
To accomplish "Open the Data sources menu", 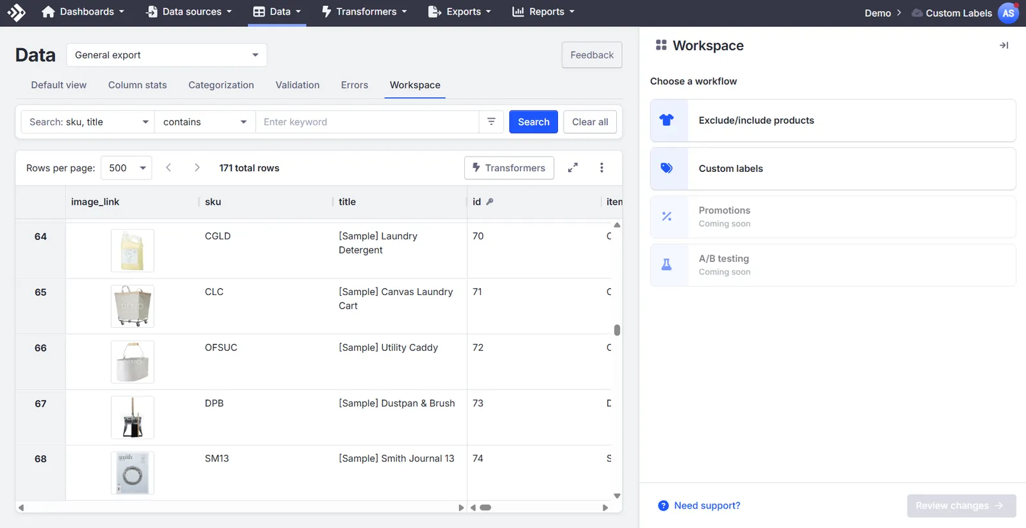I will tap(189, 12).
